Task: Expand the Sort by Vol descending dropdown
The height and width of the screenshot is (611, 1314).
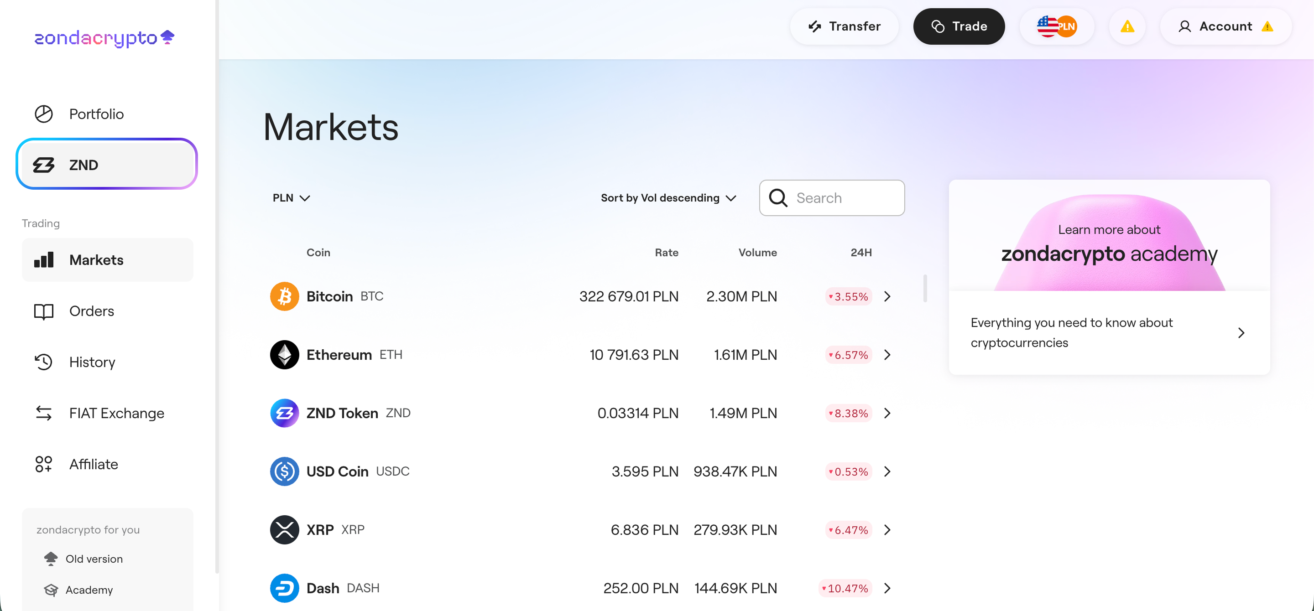Action: point(668,198)
